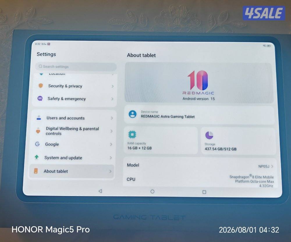Select About tablet menu entry
291x242 pixels.
72,171
